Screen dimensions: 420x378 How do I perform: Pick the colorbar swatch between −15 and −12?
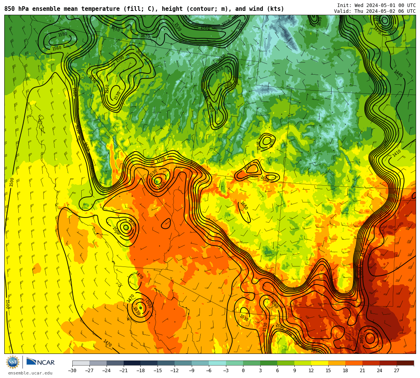pyautogui.click(x=166, y=363)
